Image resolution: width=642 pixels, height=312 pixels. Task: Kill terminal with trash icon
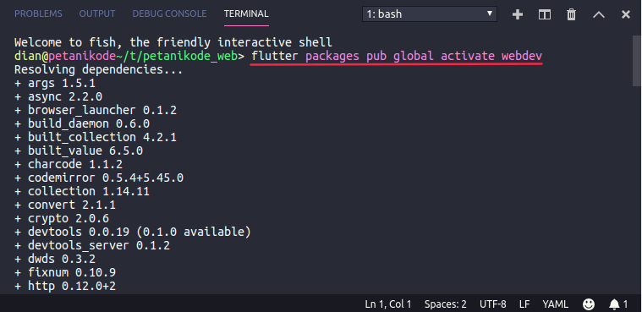point(571,14)
